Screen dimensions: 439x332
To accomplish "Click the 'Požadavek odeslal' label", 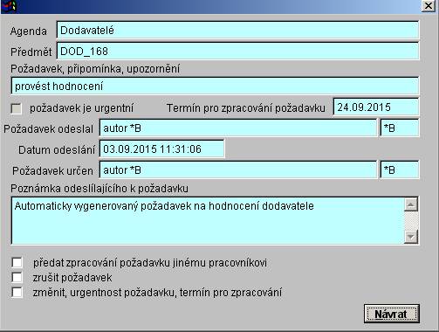I will [x=48, y=129].
